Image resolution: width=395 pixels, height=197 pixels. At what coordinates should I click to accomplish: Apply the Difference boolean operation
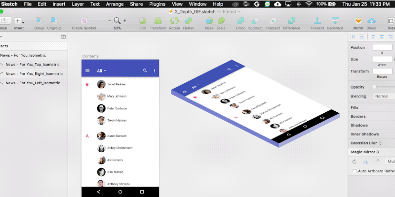pos(291,21)
